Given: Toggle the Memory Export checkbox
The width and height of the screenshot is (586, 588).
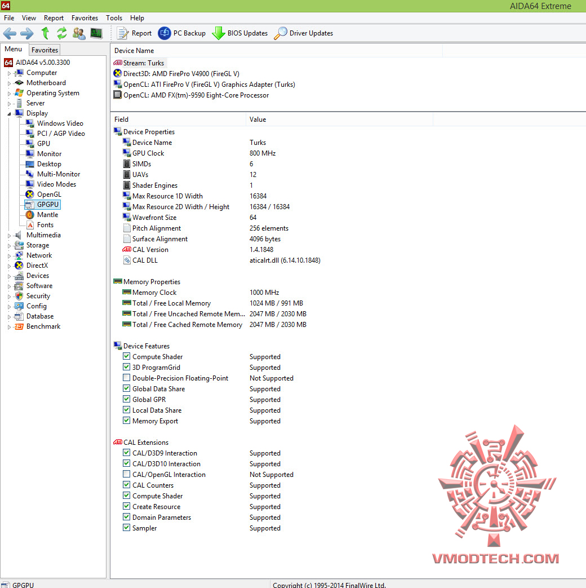Looking at the screenshot, I should click(x=127, y=421).
